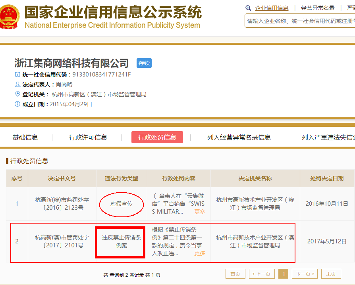The height and width of the screenshot is (285, 355).
Task: Click the magnifier search icon
Action: [248, 8]
